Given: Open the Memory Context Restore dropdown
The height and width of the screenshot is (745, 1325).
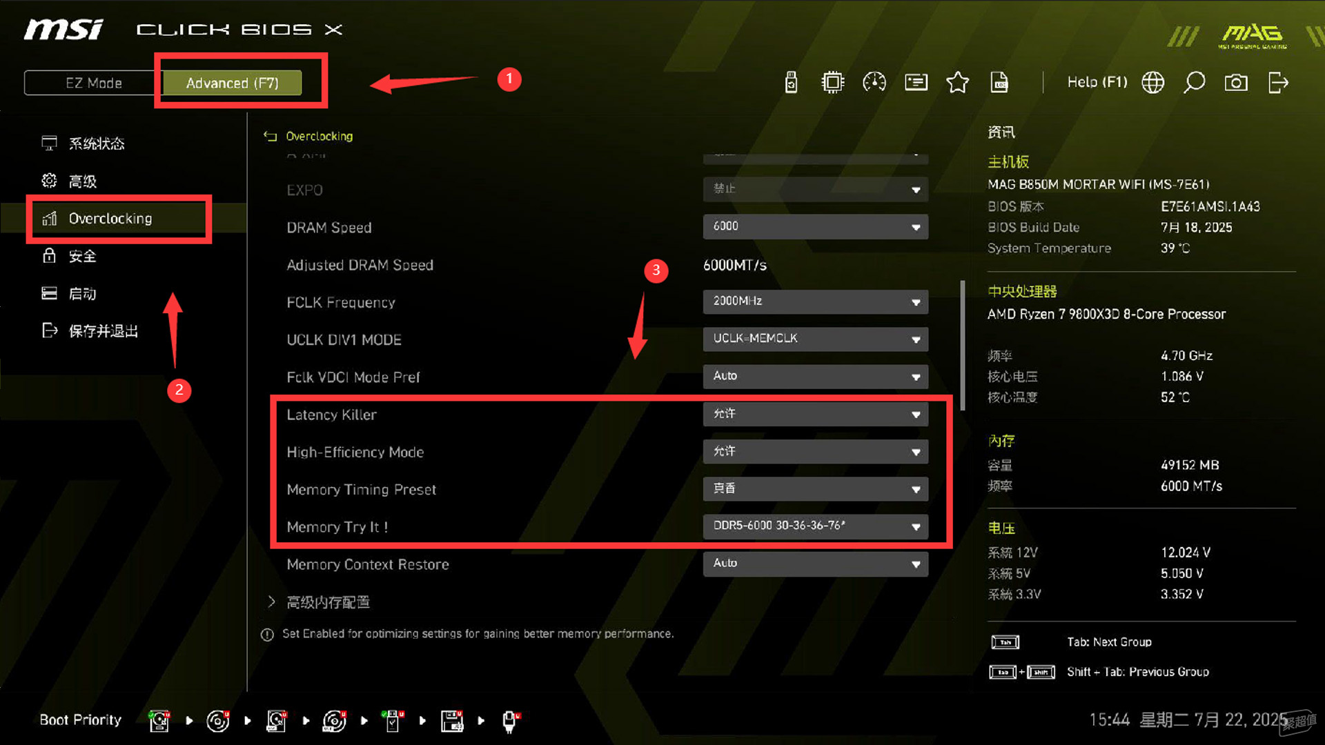Looking at the screenshot, I should (x=816, y=564).
